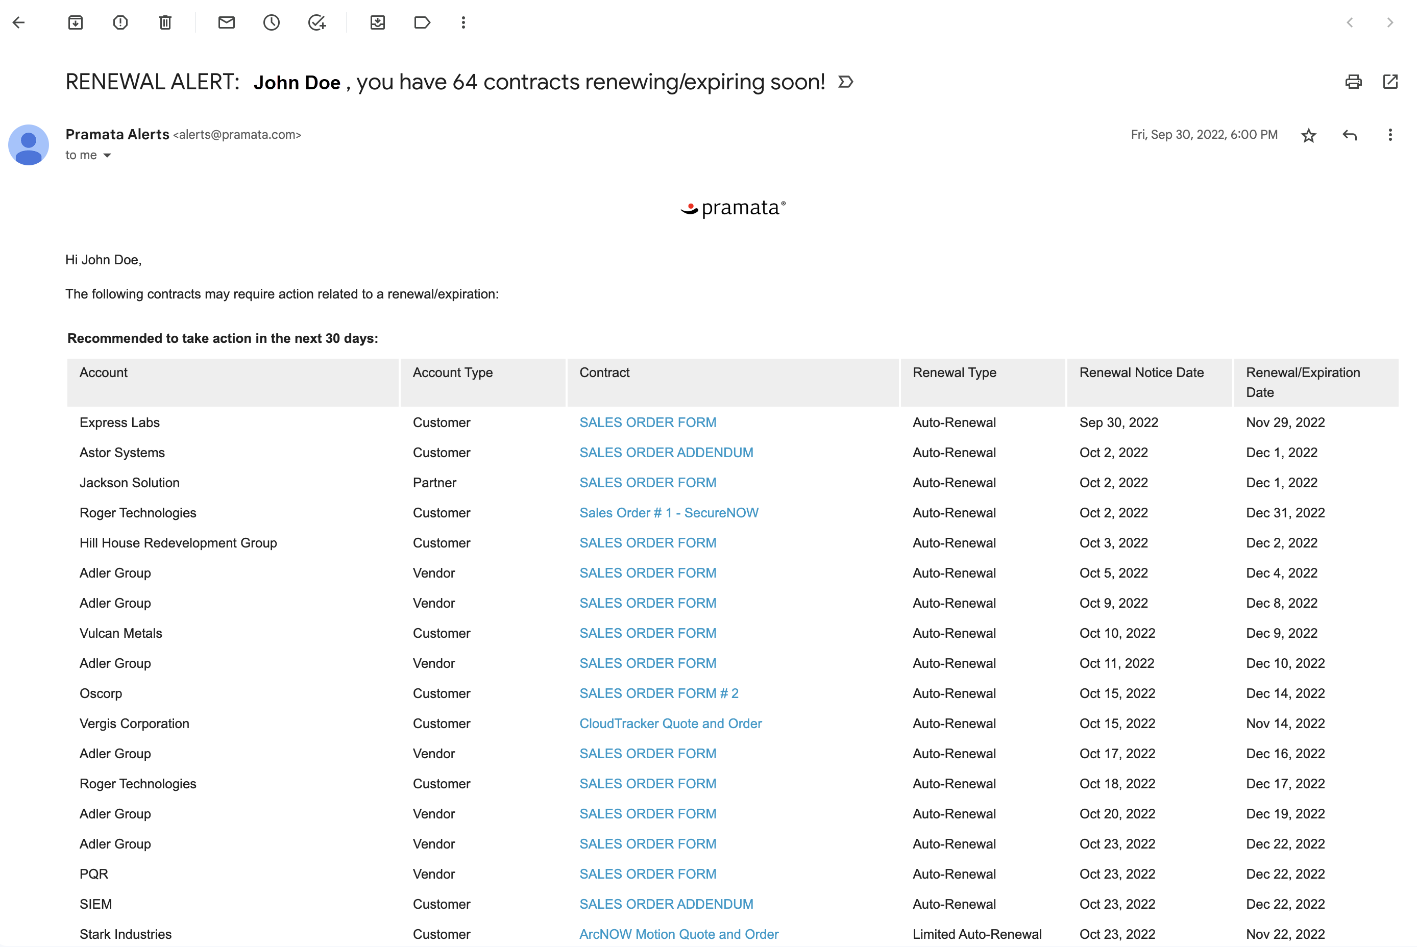The width and height of the screenshot is (1417, 947).
Task: Click the Contract column header
Action: [x=733, y=383]
